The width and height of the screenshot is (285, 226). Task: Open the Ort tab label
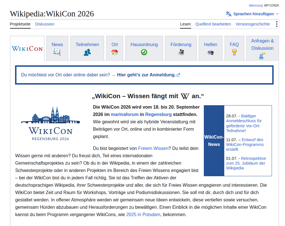coord(115,44)
